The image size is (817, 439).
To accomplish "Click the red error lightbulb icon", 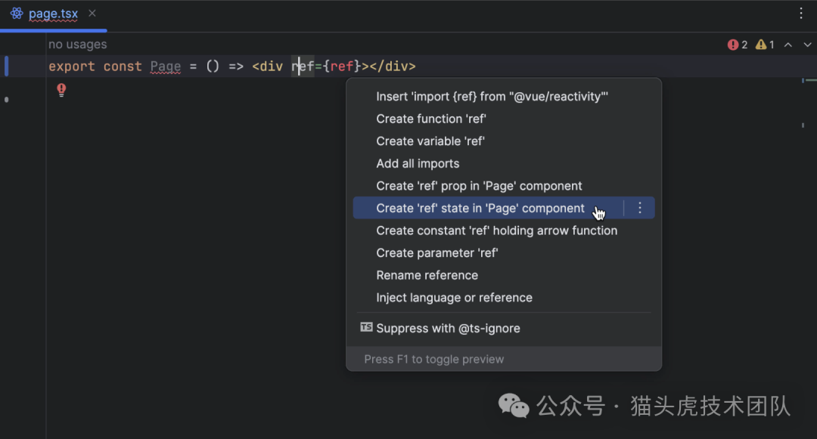I will (x=61, y=90).
